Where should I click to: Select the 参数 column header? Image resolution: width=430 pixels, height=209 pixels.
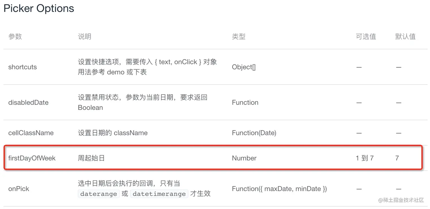(x=15, y=36)
